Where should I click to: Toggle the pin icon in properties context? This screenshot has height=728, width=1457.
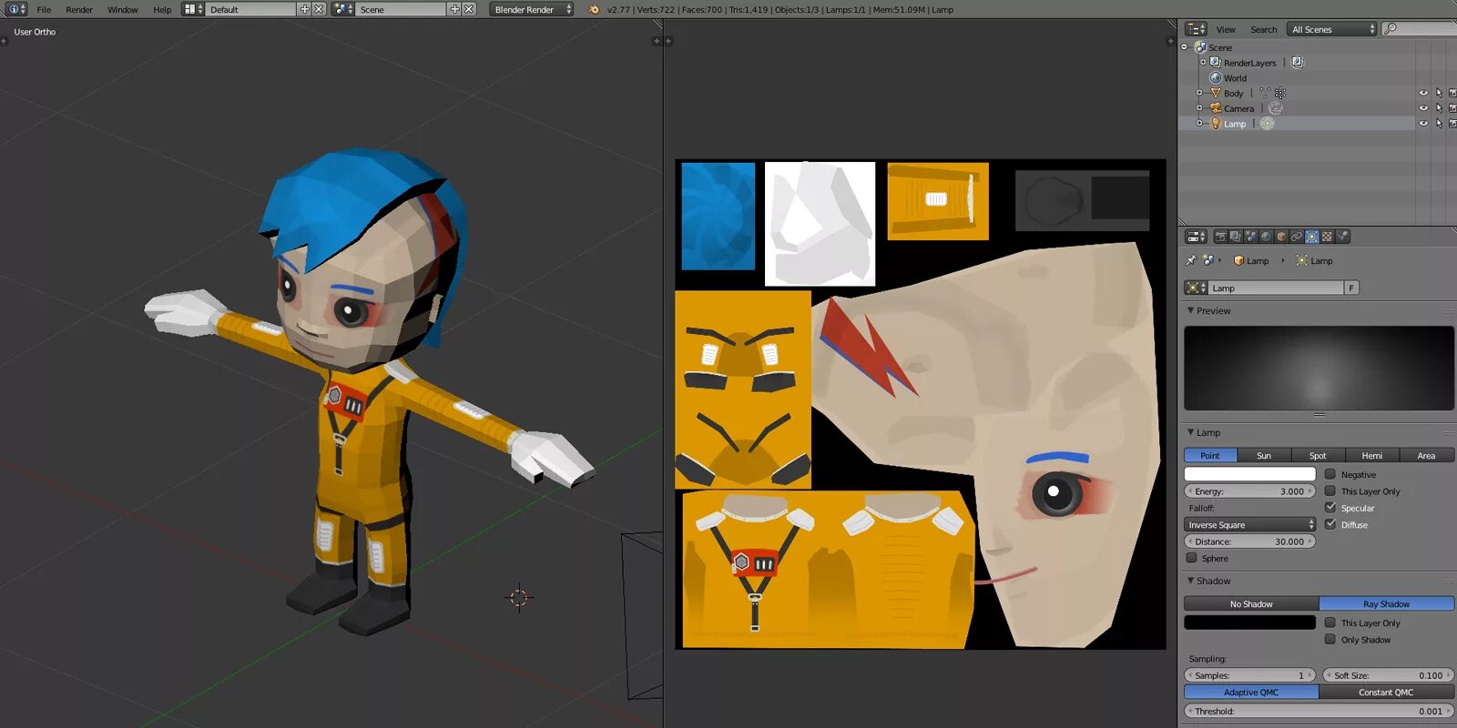(x=1191, y=260)
